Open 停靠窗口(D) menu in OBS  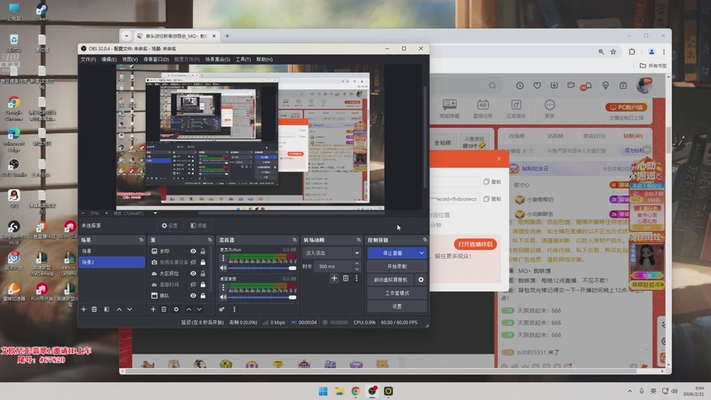[156, 60]
